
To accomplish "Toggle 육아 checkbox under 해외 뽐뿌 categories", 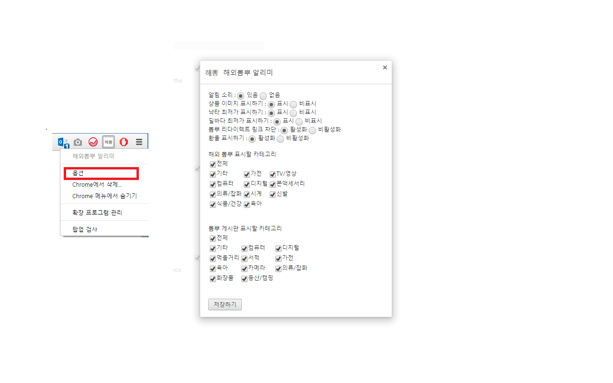I will 247,204.
